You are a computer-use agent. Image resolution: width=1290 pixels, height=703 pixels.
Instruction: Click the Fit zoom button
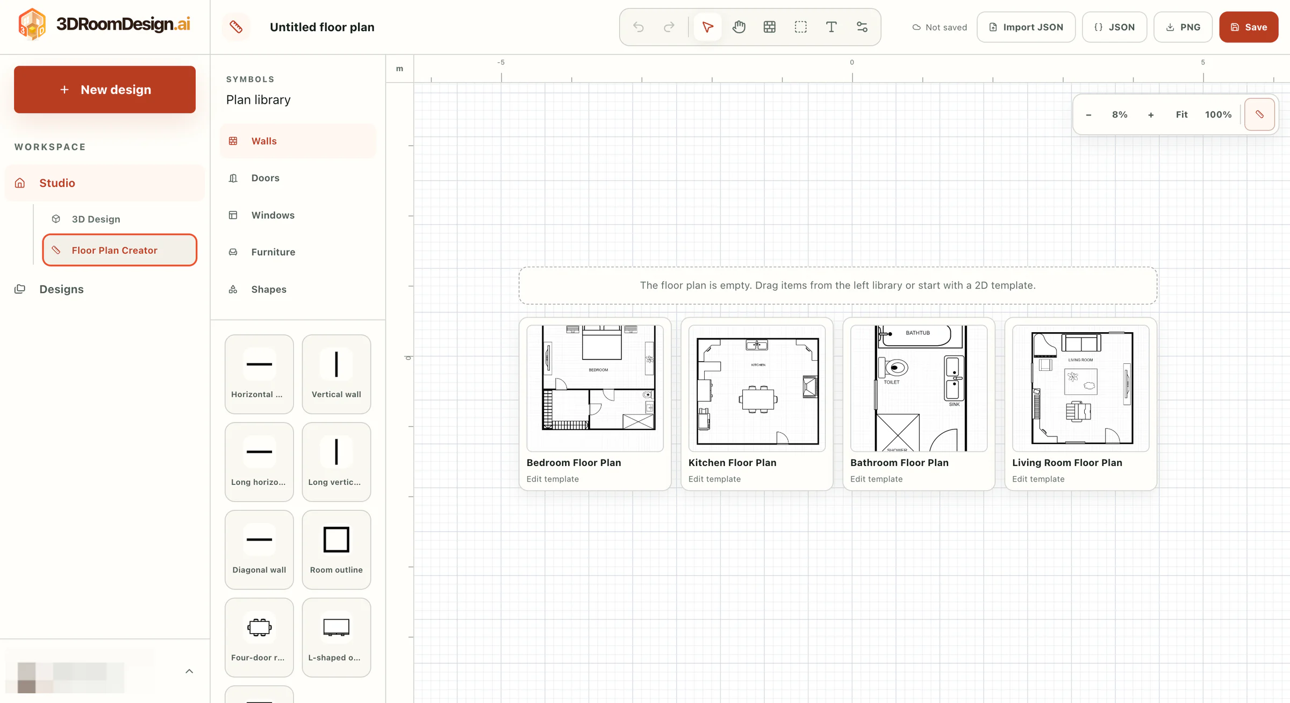tap(1181, 114)
